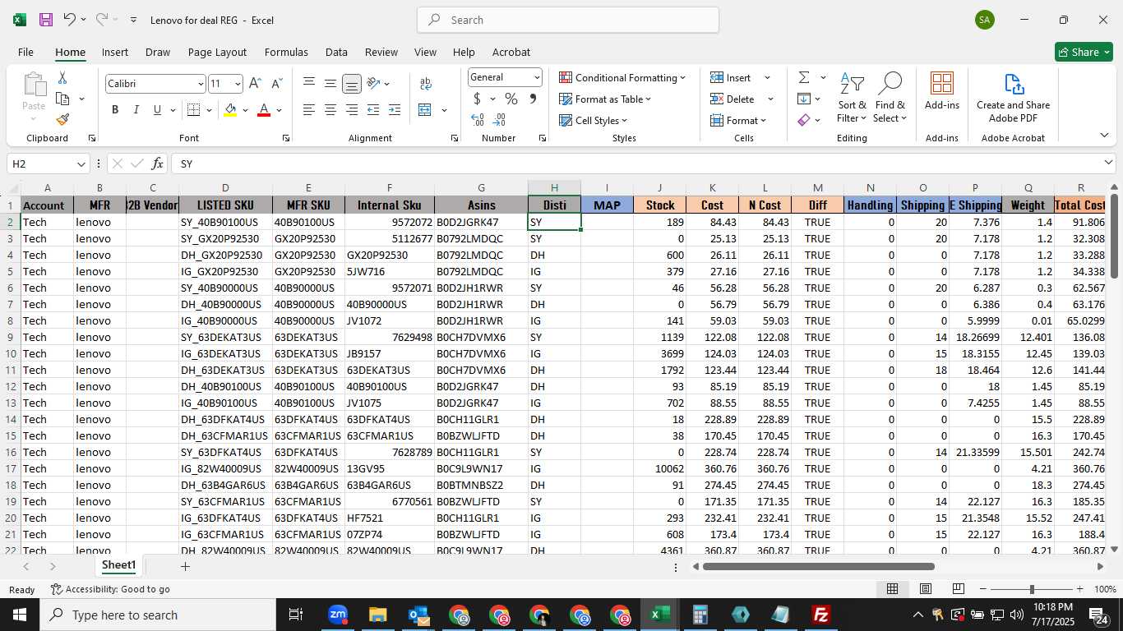Open the font name Calibri dropdown
Screen dimensions: 1123x631
(x=201, y=84)
